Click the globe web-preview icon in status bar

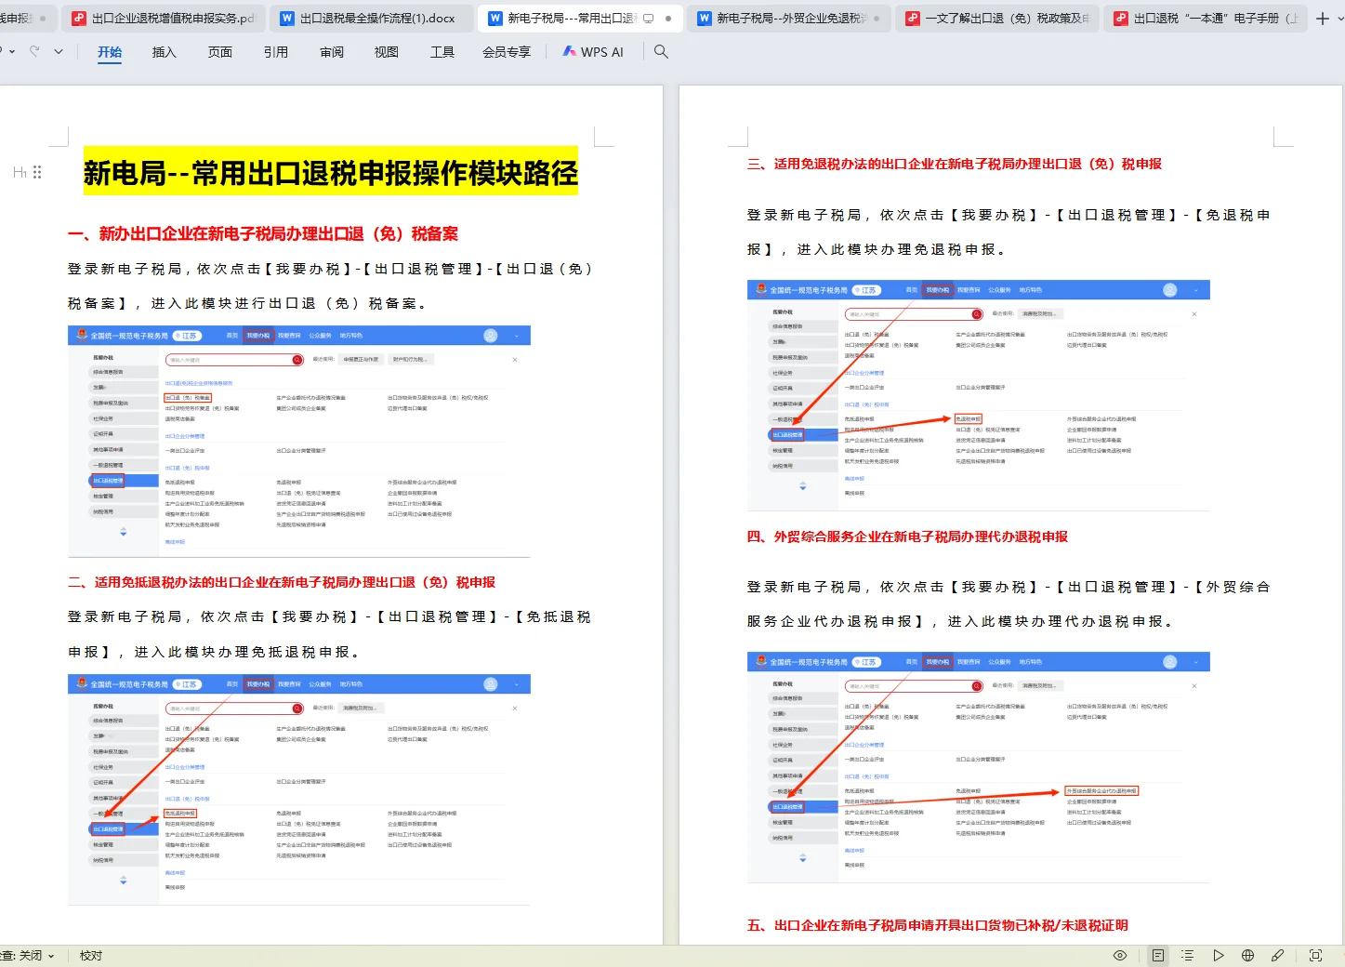[x=1246, y=955]
